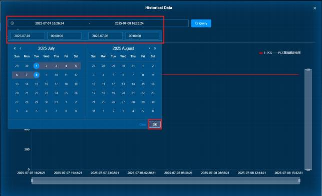
Task: Click axis label 2025-07-08 12:14:21
Action: [252, 173]
